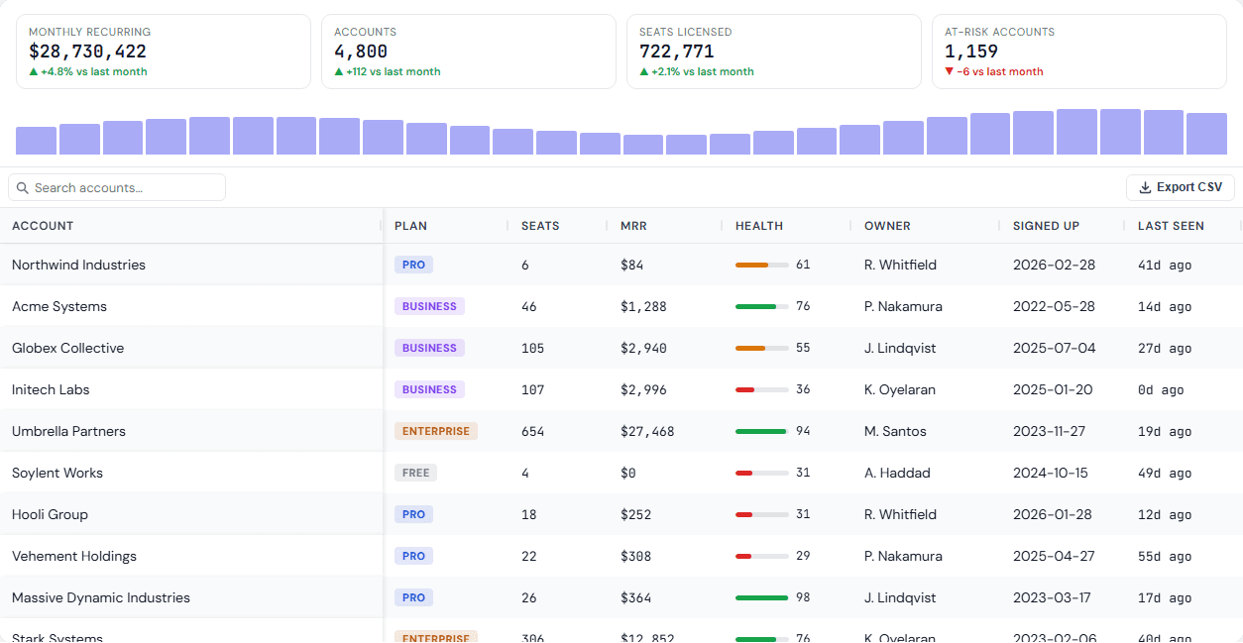This screenshot has height=643, width=1243.
Task: Click the Umbrella Partners health bar
Action: coord(762,431)
